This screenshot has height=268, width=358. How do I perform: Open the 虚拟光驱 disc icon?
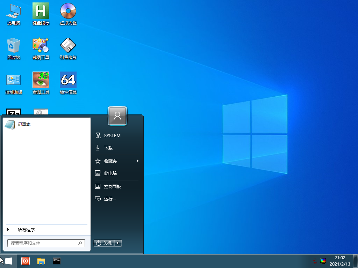pos(68,12)
